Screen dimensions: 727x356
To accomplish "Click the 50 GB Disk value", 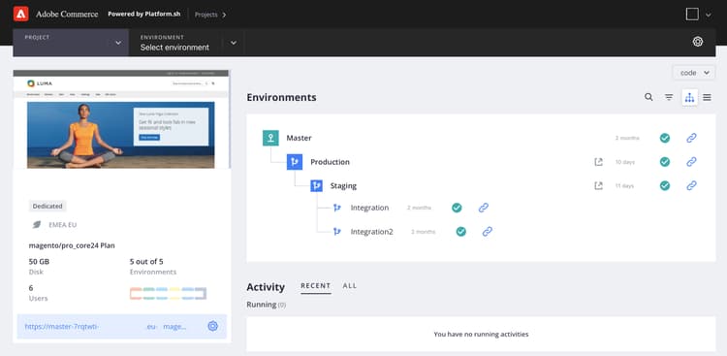I will pyautogui.click(x=39, y=261).
